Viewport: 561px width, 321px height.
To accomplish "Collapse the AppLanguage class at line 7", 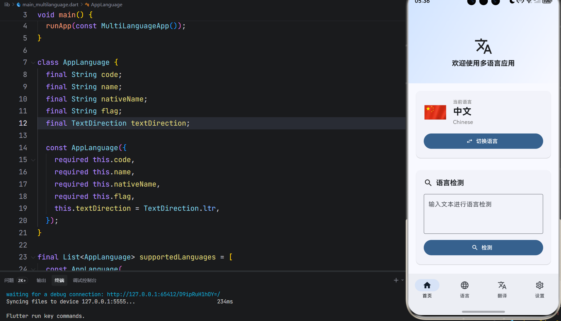I will click(33, 63).
